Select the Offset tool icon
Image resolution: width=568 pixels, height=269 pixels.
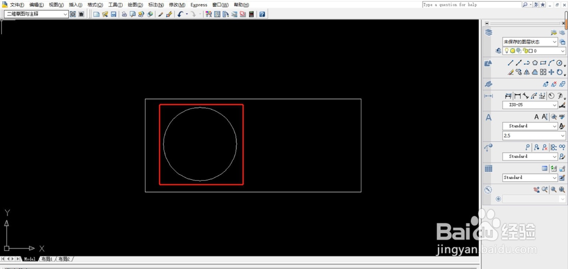click(534, 72)
